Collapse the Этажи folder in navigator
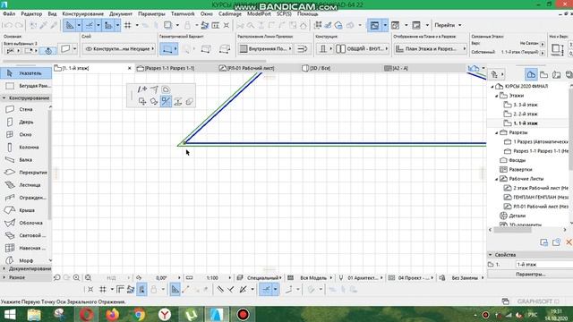The height and width of the screenshot is (322, 573). coord(497,96)
